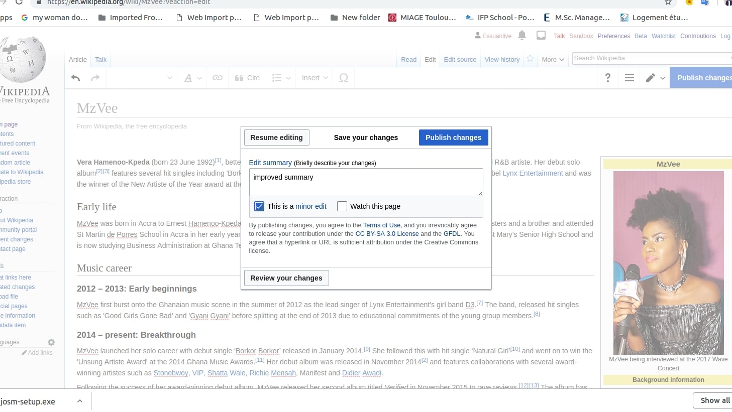732x412 pixels.
Task: Switch to the Talk tab
Action: [x=101, y=60]
